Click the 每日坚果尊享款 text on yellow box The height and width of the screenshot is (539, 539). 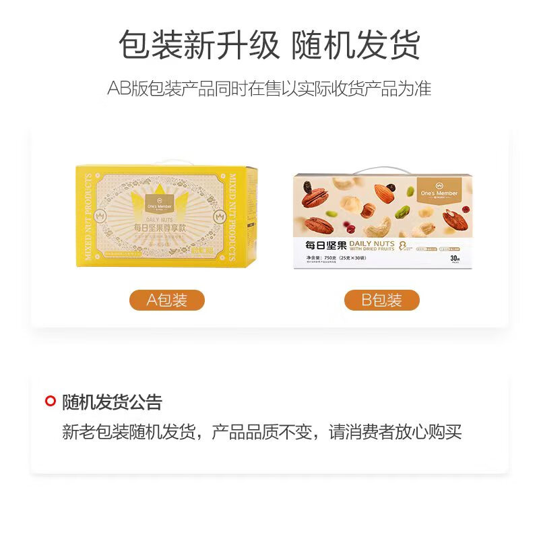coord(160,228)
